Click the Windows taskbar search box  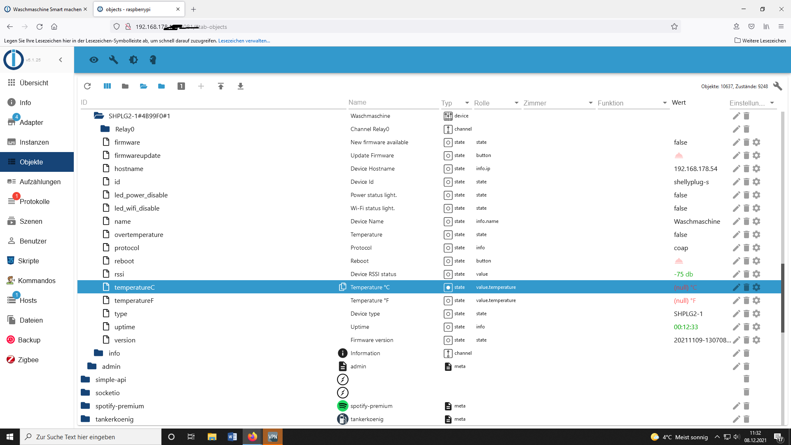click(x=91, y=437)
